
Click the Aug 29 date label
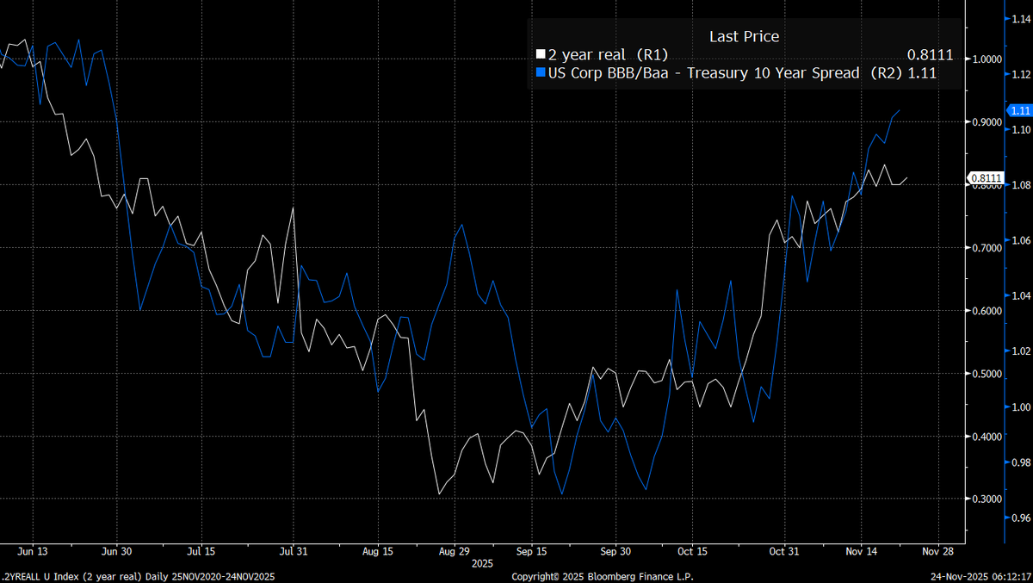tap(453, 552)
